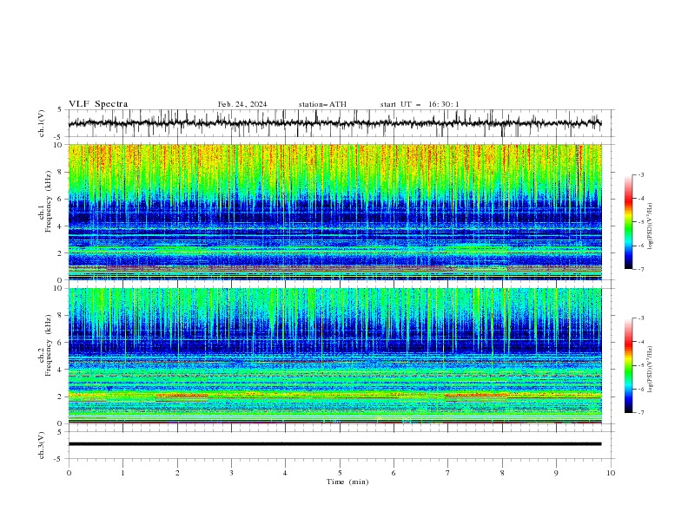Click the time axis tick label "8"
The width and height of the screenshot is (688, 531).
502,473
